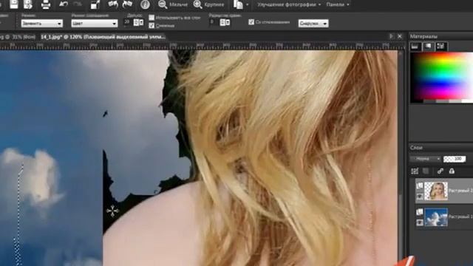Screen dimensions: 473x266
Task: Open the Снаружи anti-alias dropdown
Action: tap(313, 23)
